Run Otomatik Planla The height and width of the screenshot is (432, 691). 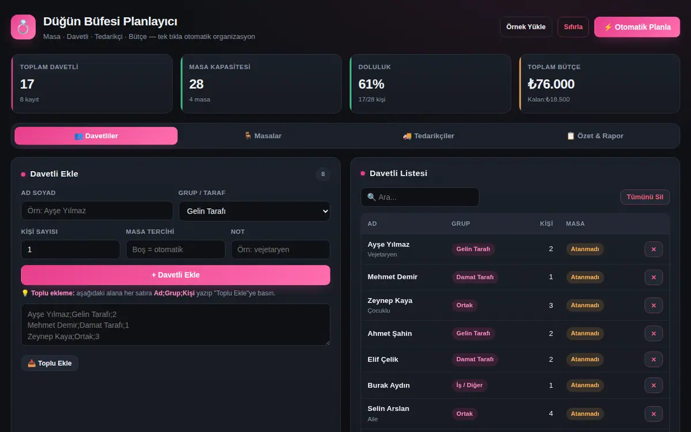(x=637, y=27)
